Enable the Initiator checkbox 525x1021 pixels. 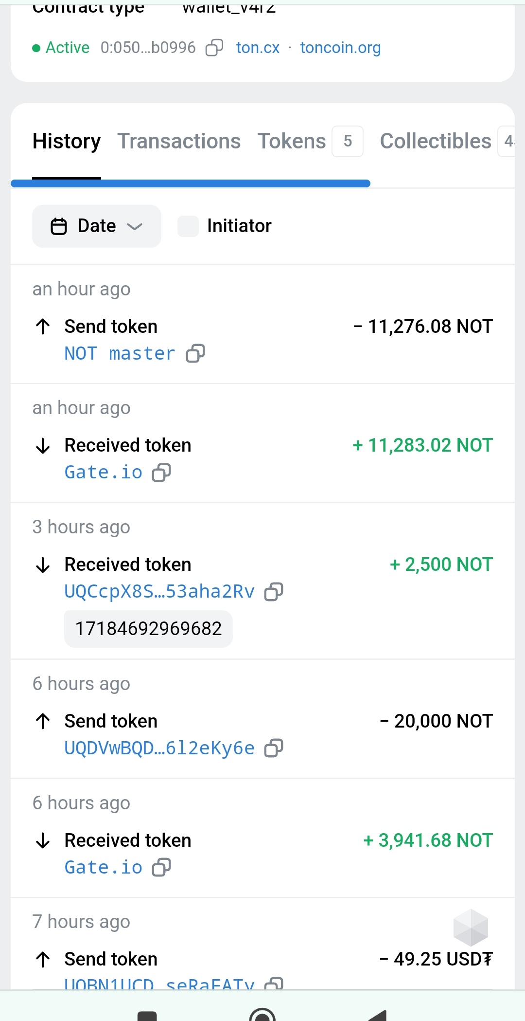[x=188, y=226]
